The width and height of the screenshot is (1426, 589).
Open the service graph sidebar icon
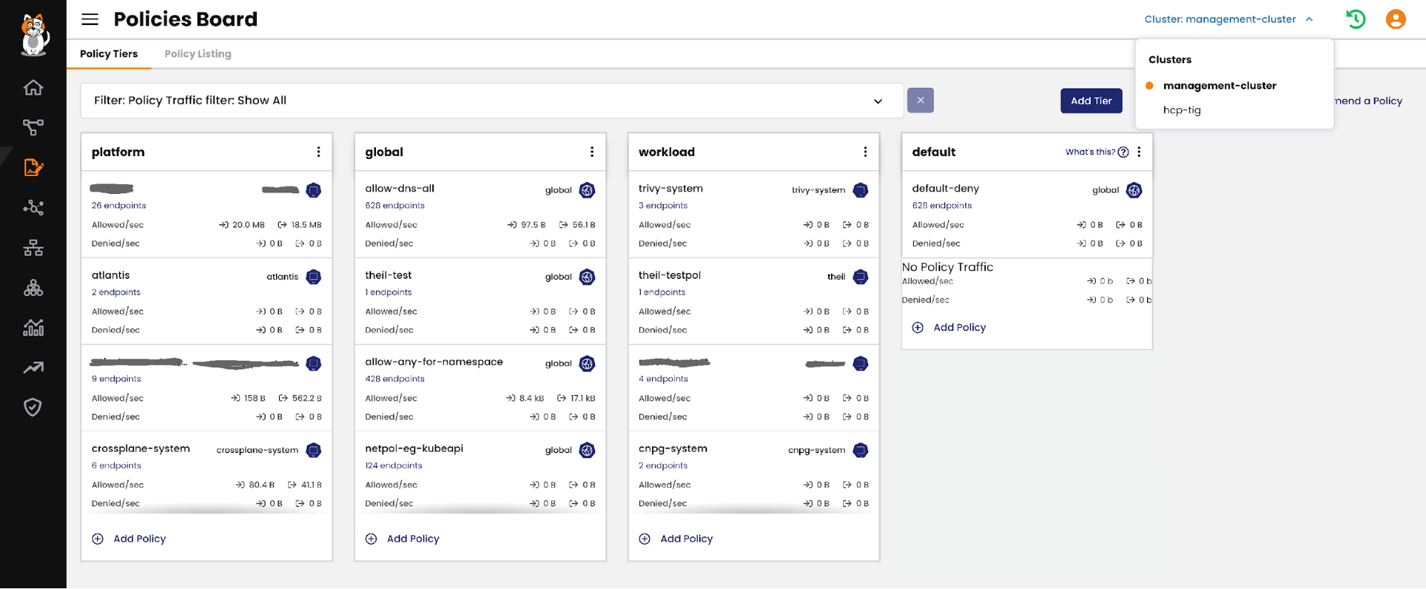(x=33, y=128)
